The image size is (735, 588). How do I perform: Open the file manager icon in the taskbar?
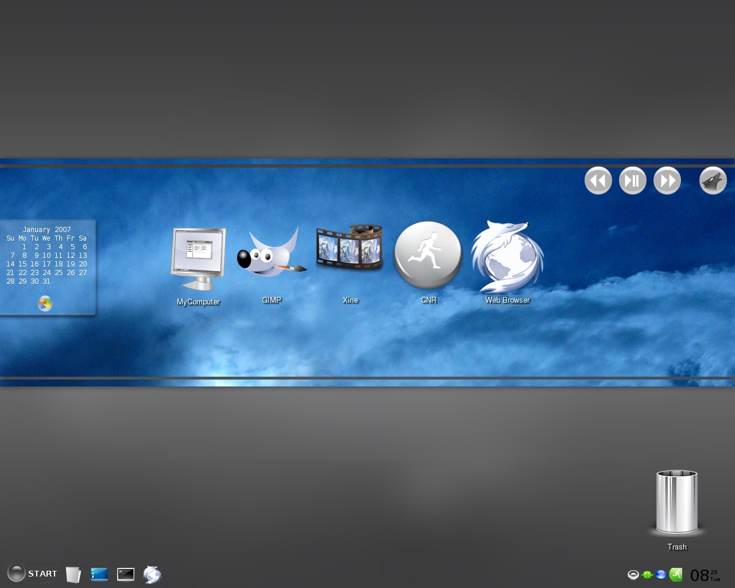(73, 574)
